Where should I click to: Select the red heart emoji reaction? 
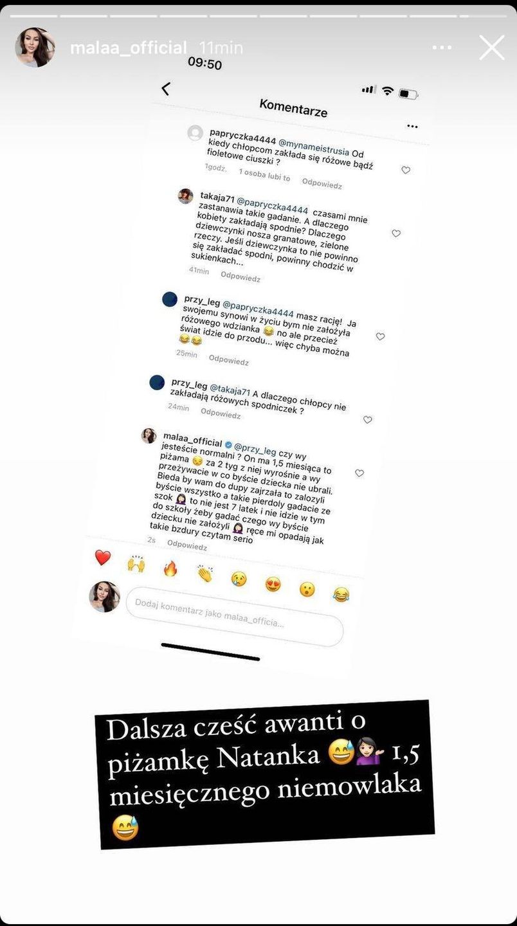point(103,558)
